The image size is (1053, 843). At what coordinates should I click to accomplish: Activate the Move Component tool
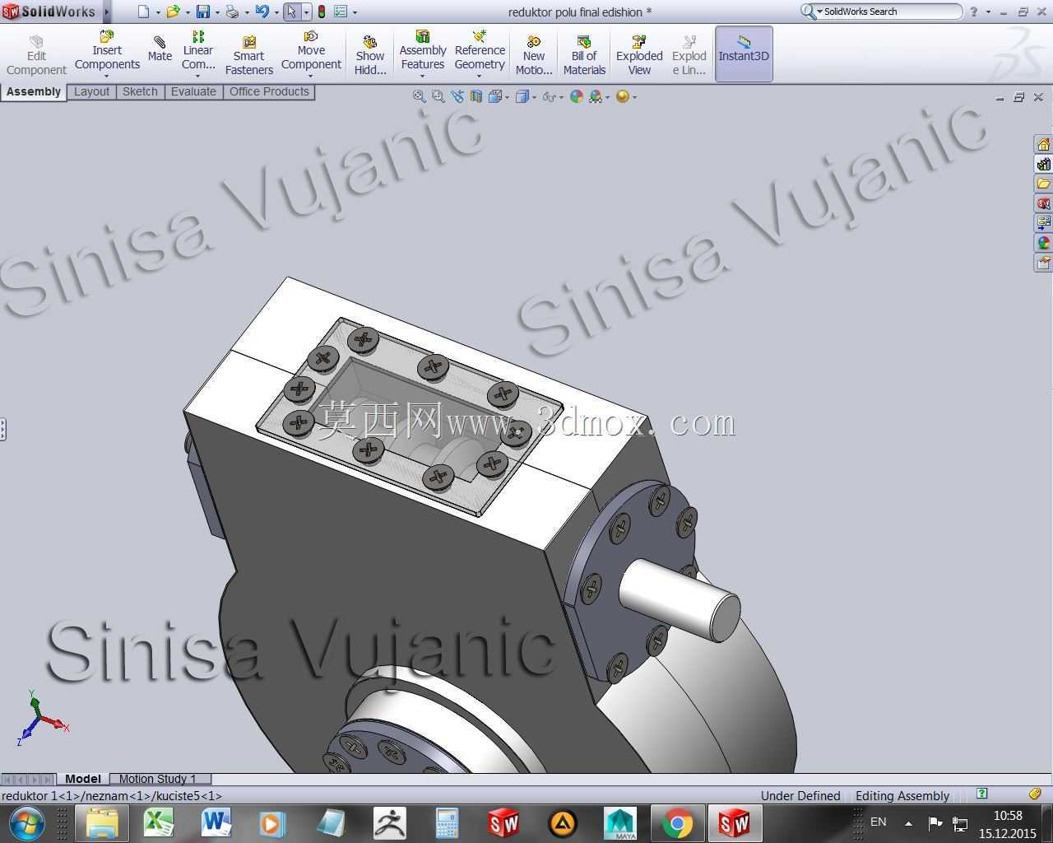pyautogui.click(x=311, y=51)
